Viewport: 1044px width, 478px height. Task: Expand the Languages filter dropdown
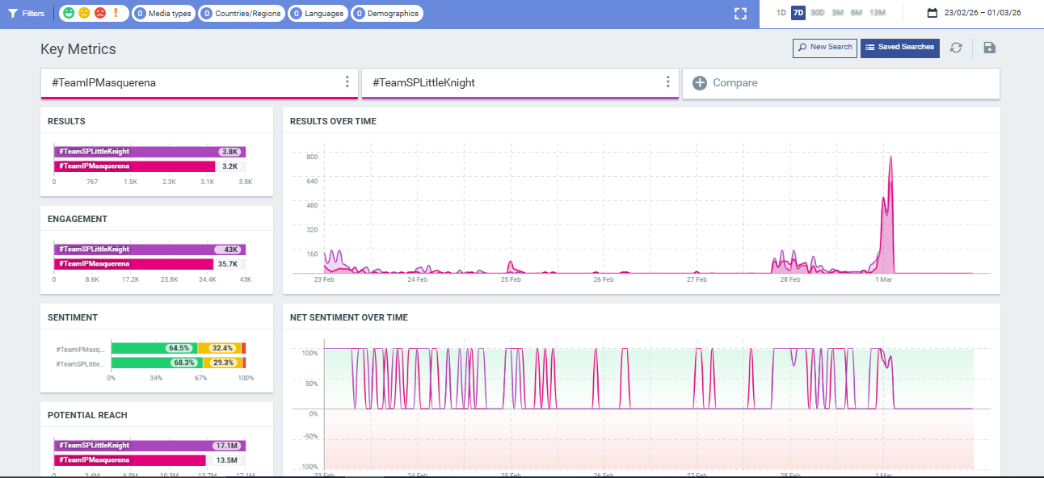point(318,14)
